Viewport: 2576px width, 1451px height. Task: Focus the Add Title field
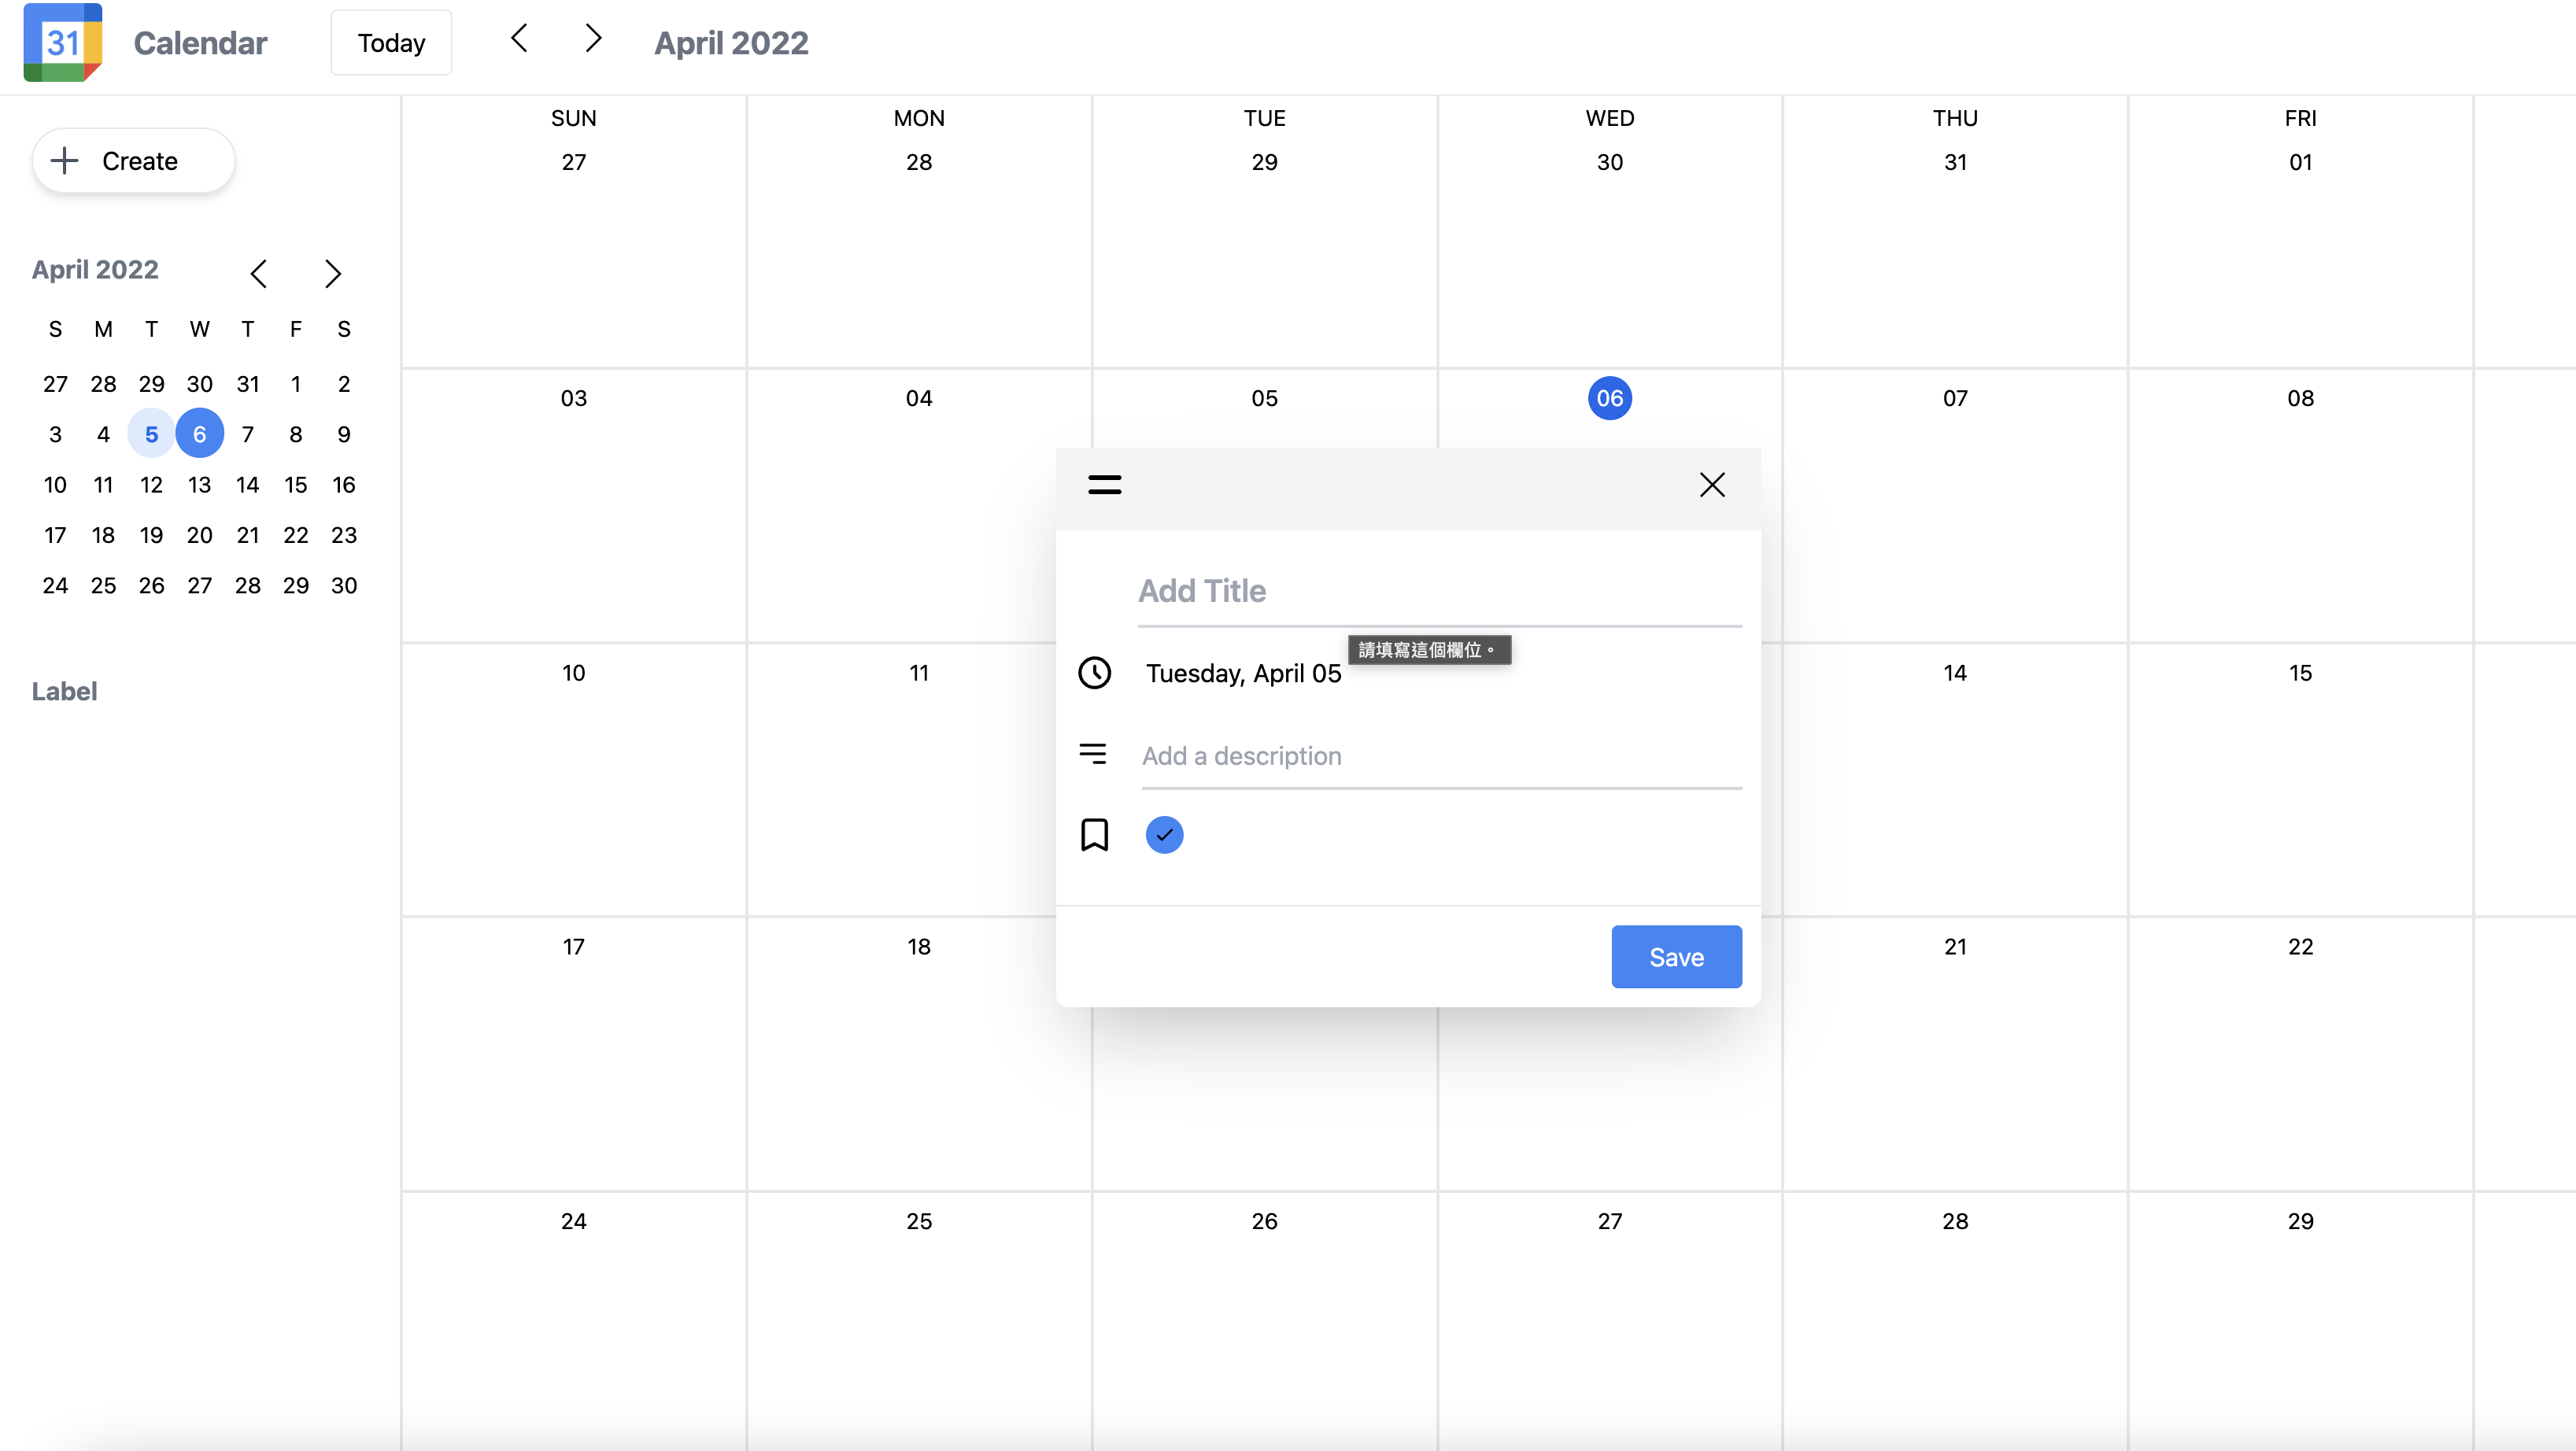(x=1439, y=592)
